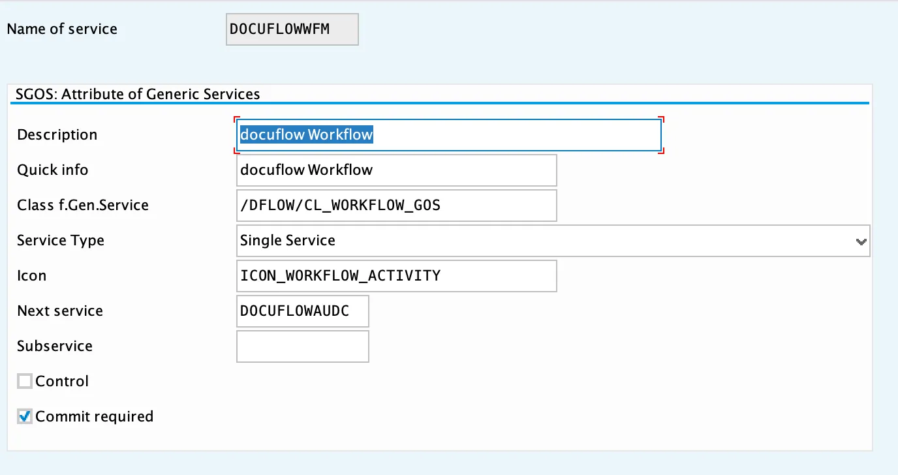Screen dimensions: 898x475
Task: Click the 'Next service' label
Action: click(60, 311)
